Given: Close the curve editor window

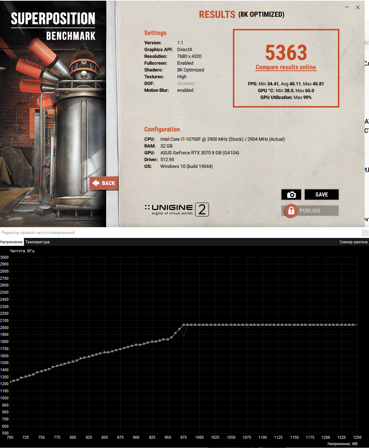Looking at the screenshot, I should tap(365, 233).
